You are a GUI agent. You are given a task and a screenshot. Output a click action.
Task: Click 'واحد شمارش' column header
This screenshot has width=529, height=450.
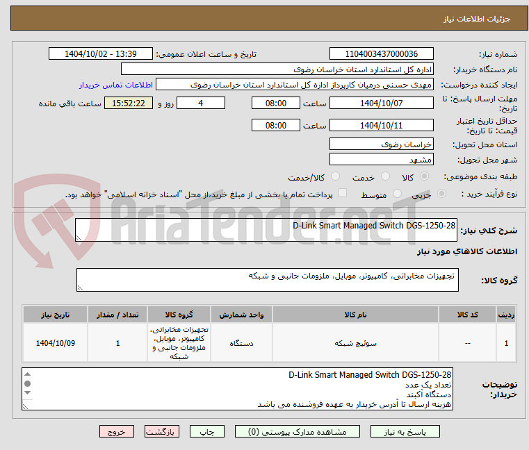[241, 315]
